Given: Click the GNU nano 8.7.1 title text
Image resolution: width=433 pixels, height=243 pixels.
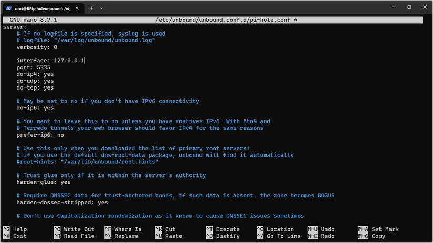Looking at the screenshot, I should (34, 20).
